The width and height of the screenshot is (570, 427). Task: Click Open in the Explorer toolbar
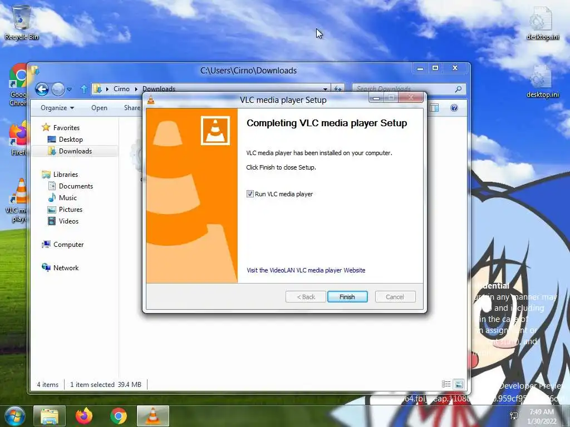(99, 108)
